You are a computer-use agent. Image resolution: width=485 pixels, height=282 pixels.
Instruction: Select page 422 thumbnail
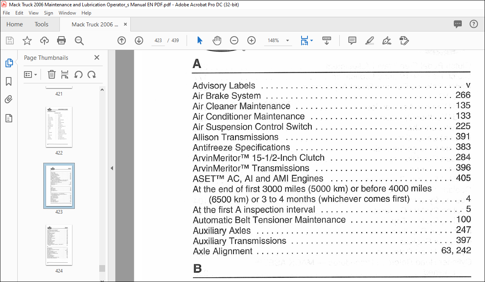click(x=59, y=127)
